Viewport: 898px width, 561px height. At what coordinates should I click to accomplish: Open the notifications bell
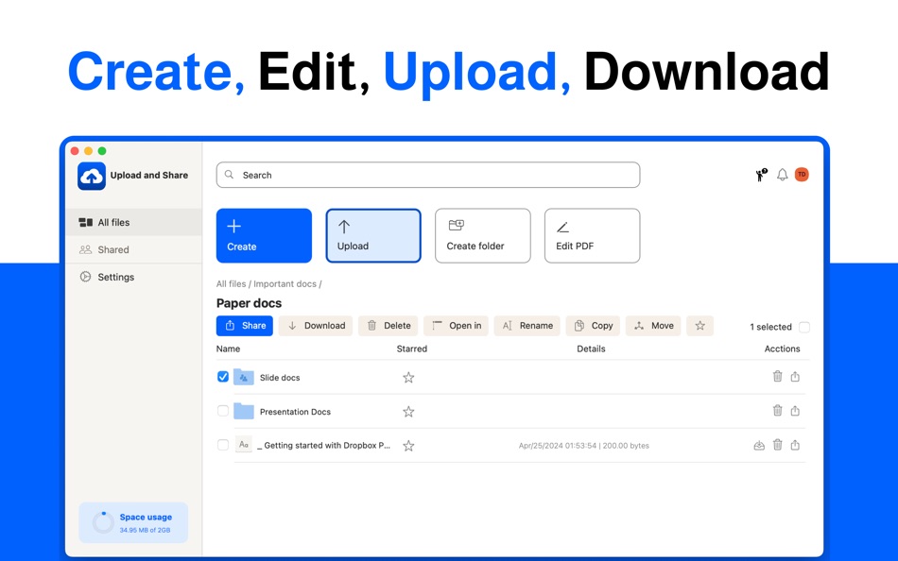coord(783,175)
